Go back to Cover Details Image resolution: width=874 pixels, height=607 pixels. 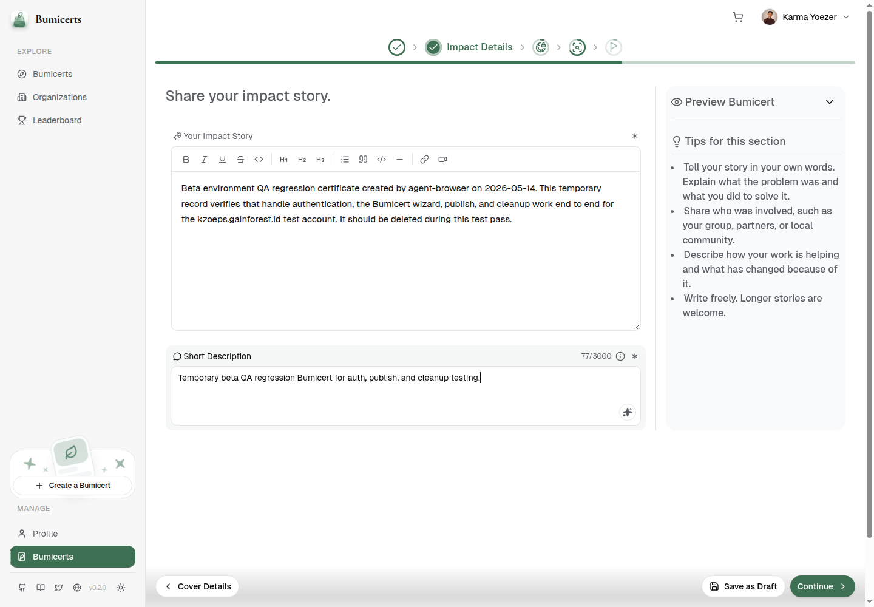(x=197, y=586)
